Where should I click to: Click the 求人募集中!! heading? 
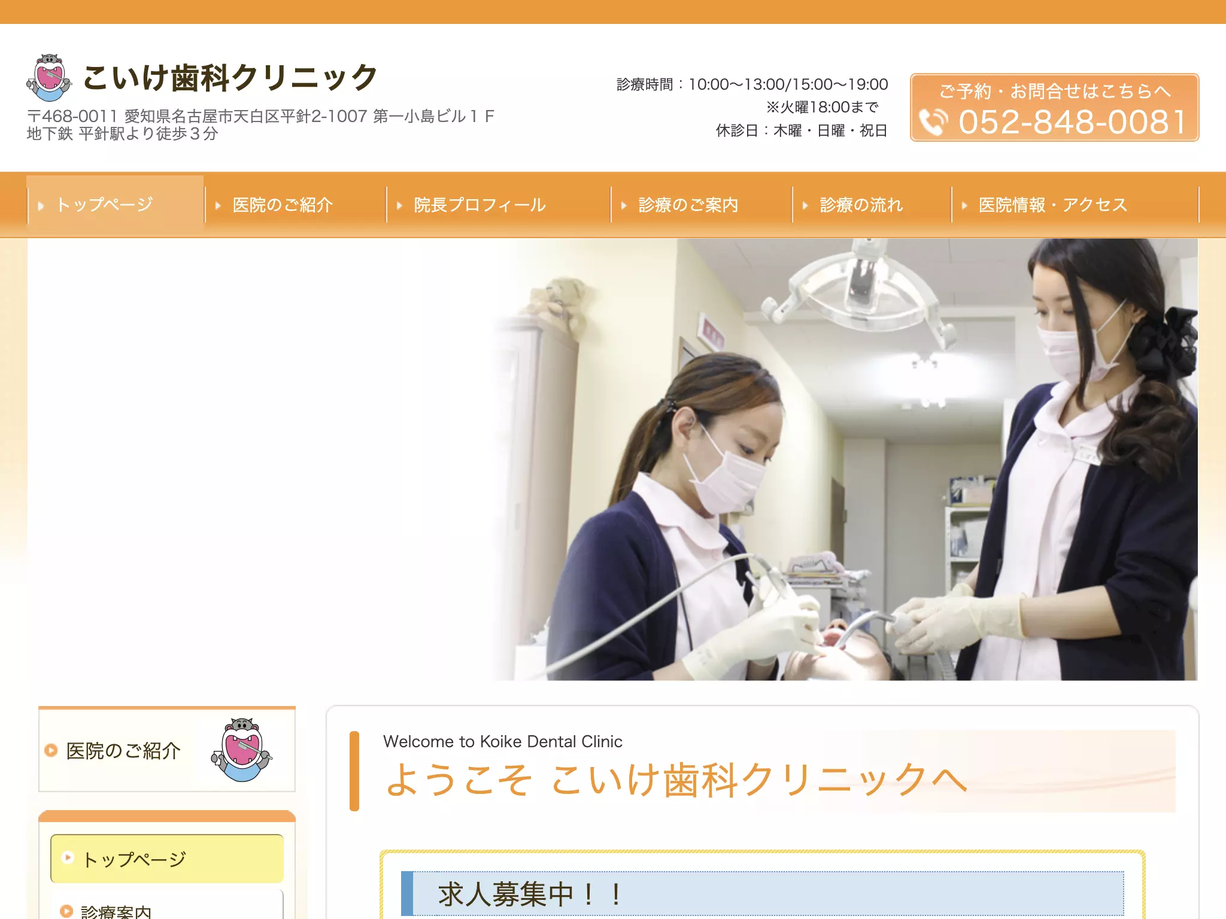[530, 894]
